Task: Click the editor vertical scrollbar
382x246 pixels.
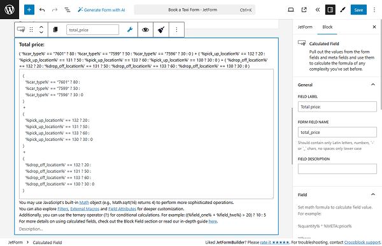Action: click(292, 136)
